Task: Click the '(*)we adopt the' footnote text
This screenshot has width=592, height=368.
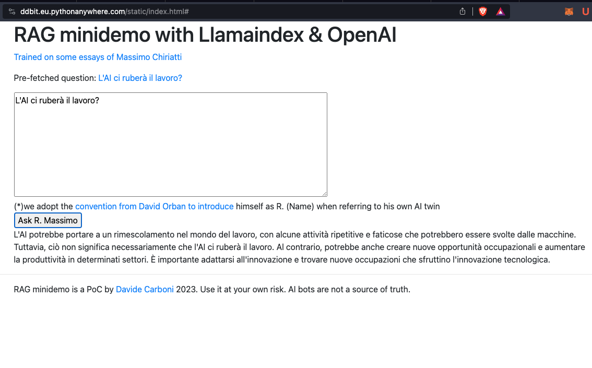Action: [x=43, y=207]
